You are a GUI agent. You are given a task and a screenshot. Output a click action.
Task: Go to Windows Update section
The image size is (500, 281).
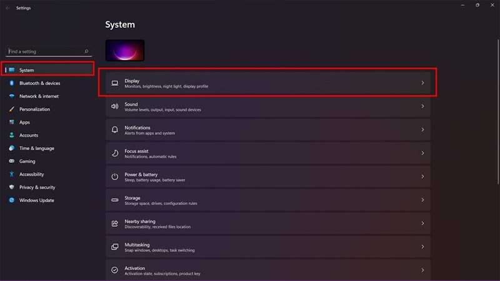(36, 200)
